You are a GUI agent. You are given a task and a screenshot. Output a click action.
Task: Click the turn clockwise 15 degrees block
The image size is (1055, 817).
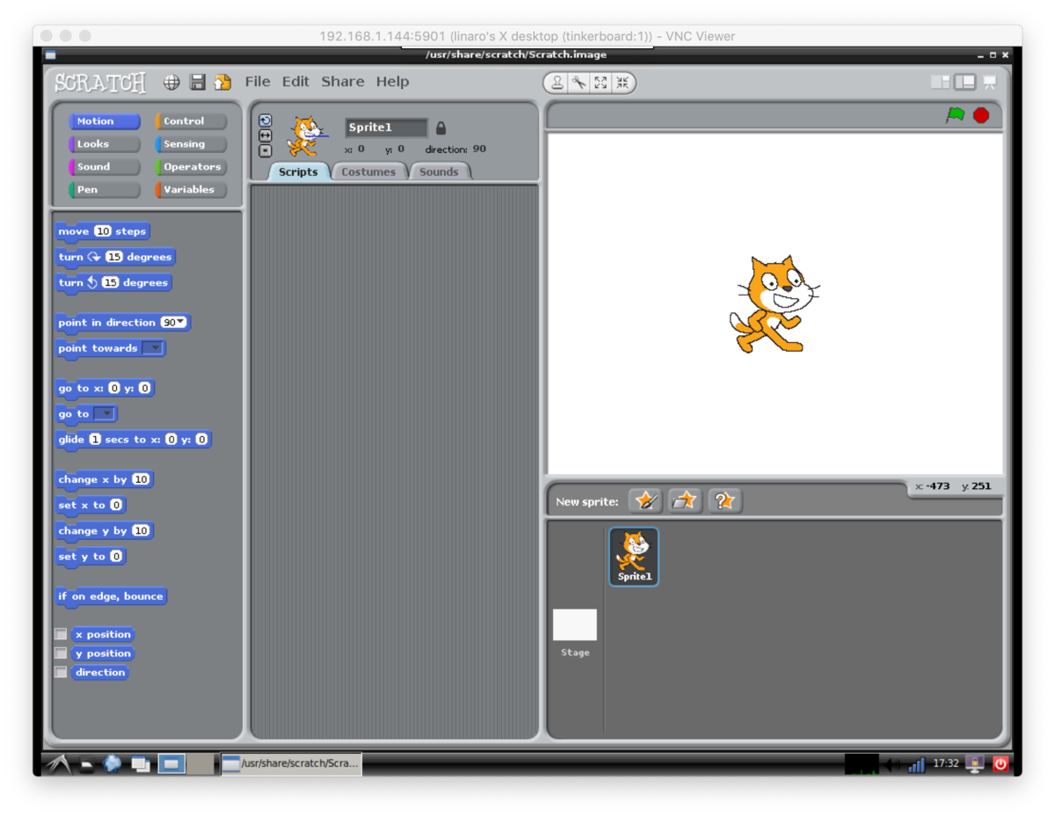(115, 257)
